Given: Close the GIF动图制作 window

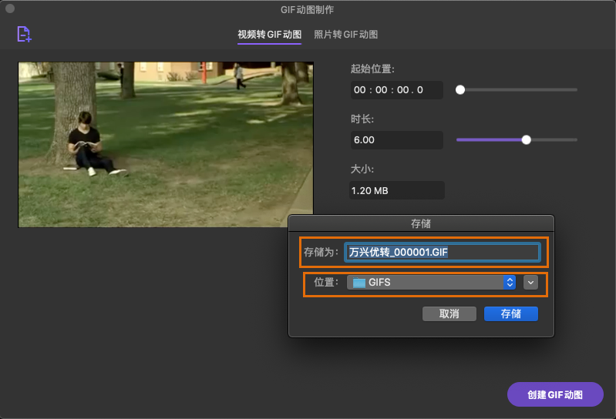Looking at the screenshot, I should (10, 9).
